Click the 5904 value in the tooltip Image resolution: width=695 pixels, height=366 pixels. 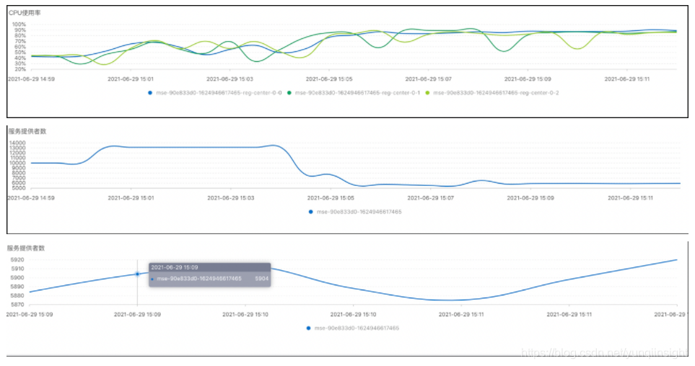[x=261, y=279]
